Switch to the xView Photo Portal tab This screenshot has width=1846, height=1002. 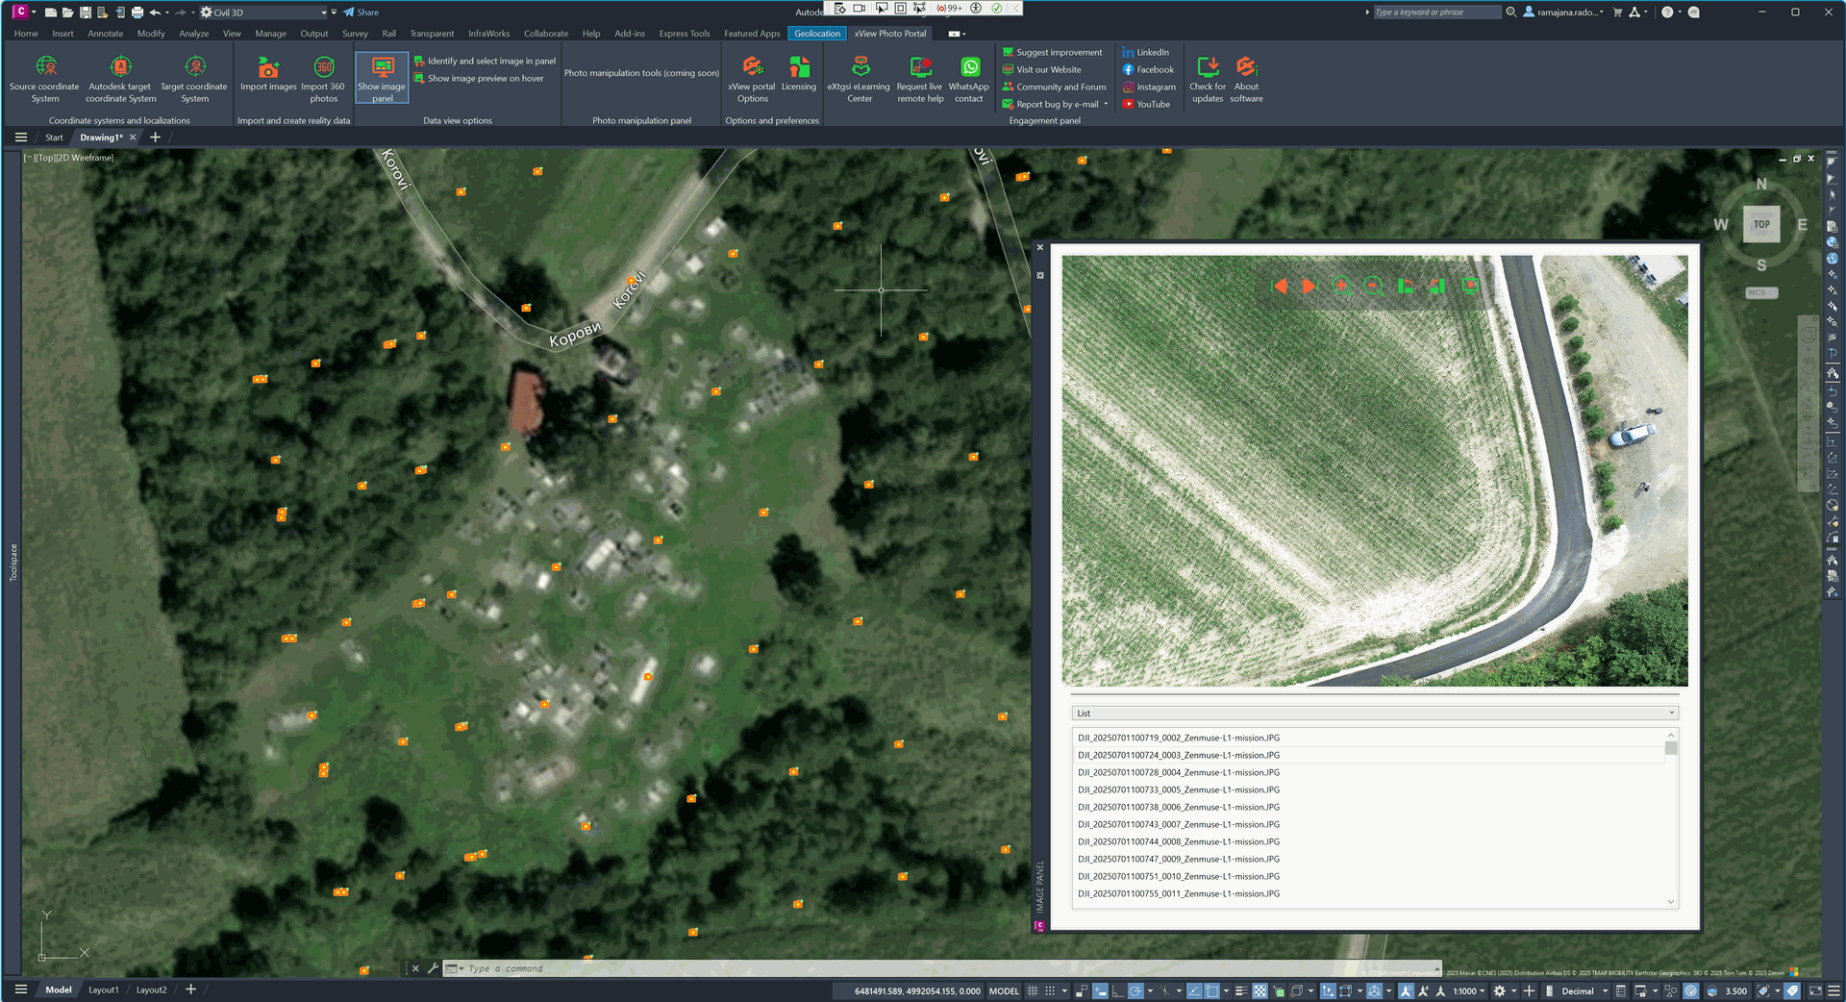pos(890,34)
